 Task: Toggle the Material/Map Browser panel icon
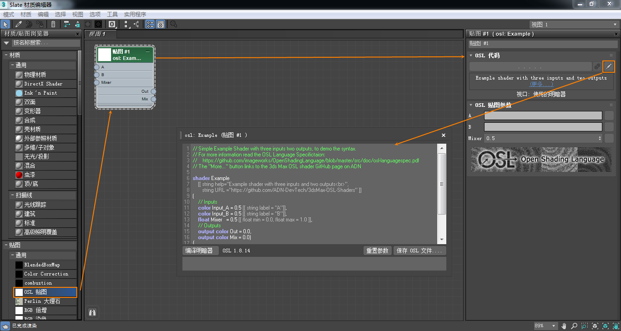(150, 24)
